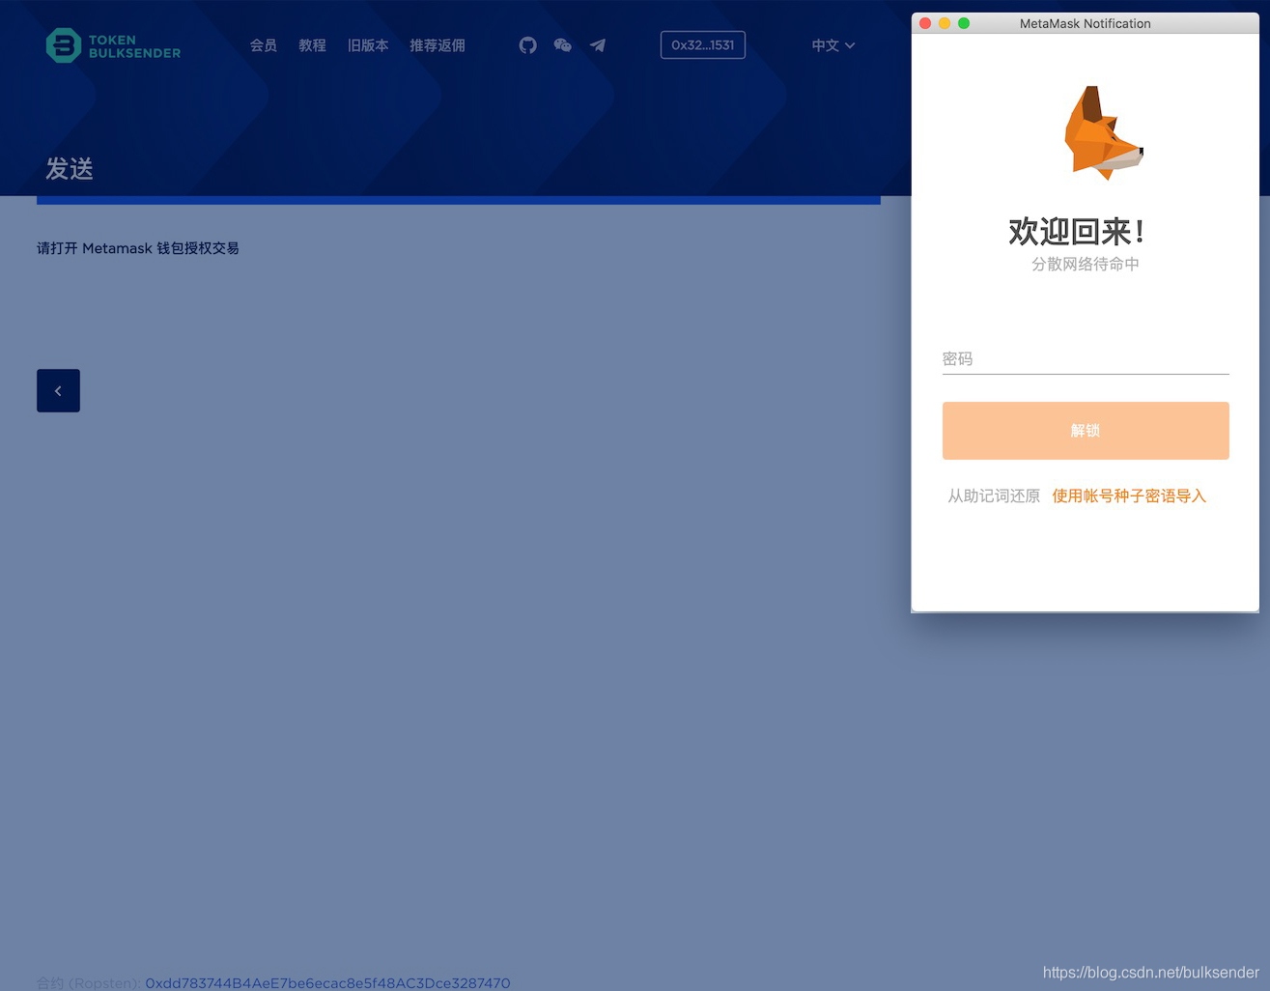Click the 0x32...1531 wallet address button
The height and width of the screenshot is (991, 1270).
(703, 45)
